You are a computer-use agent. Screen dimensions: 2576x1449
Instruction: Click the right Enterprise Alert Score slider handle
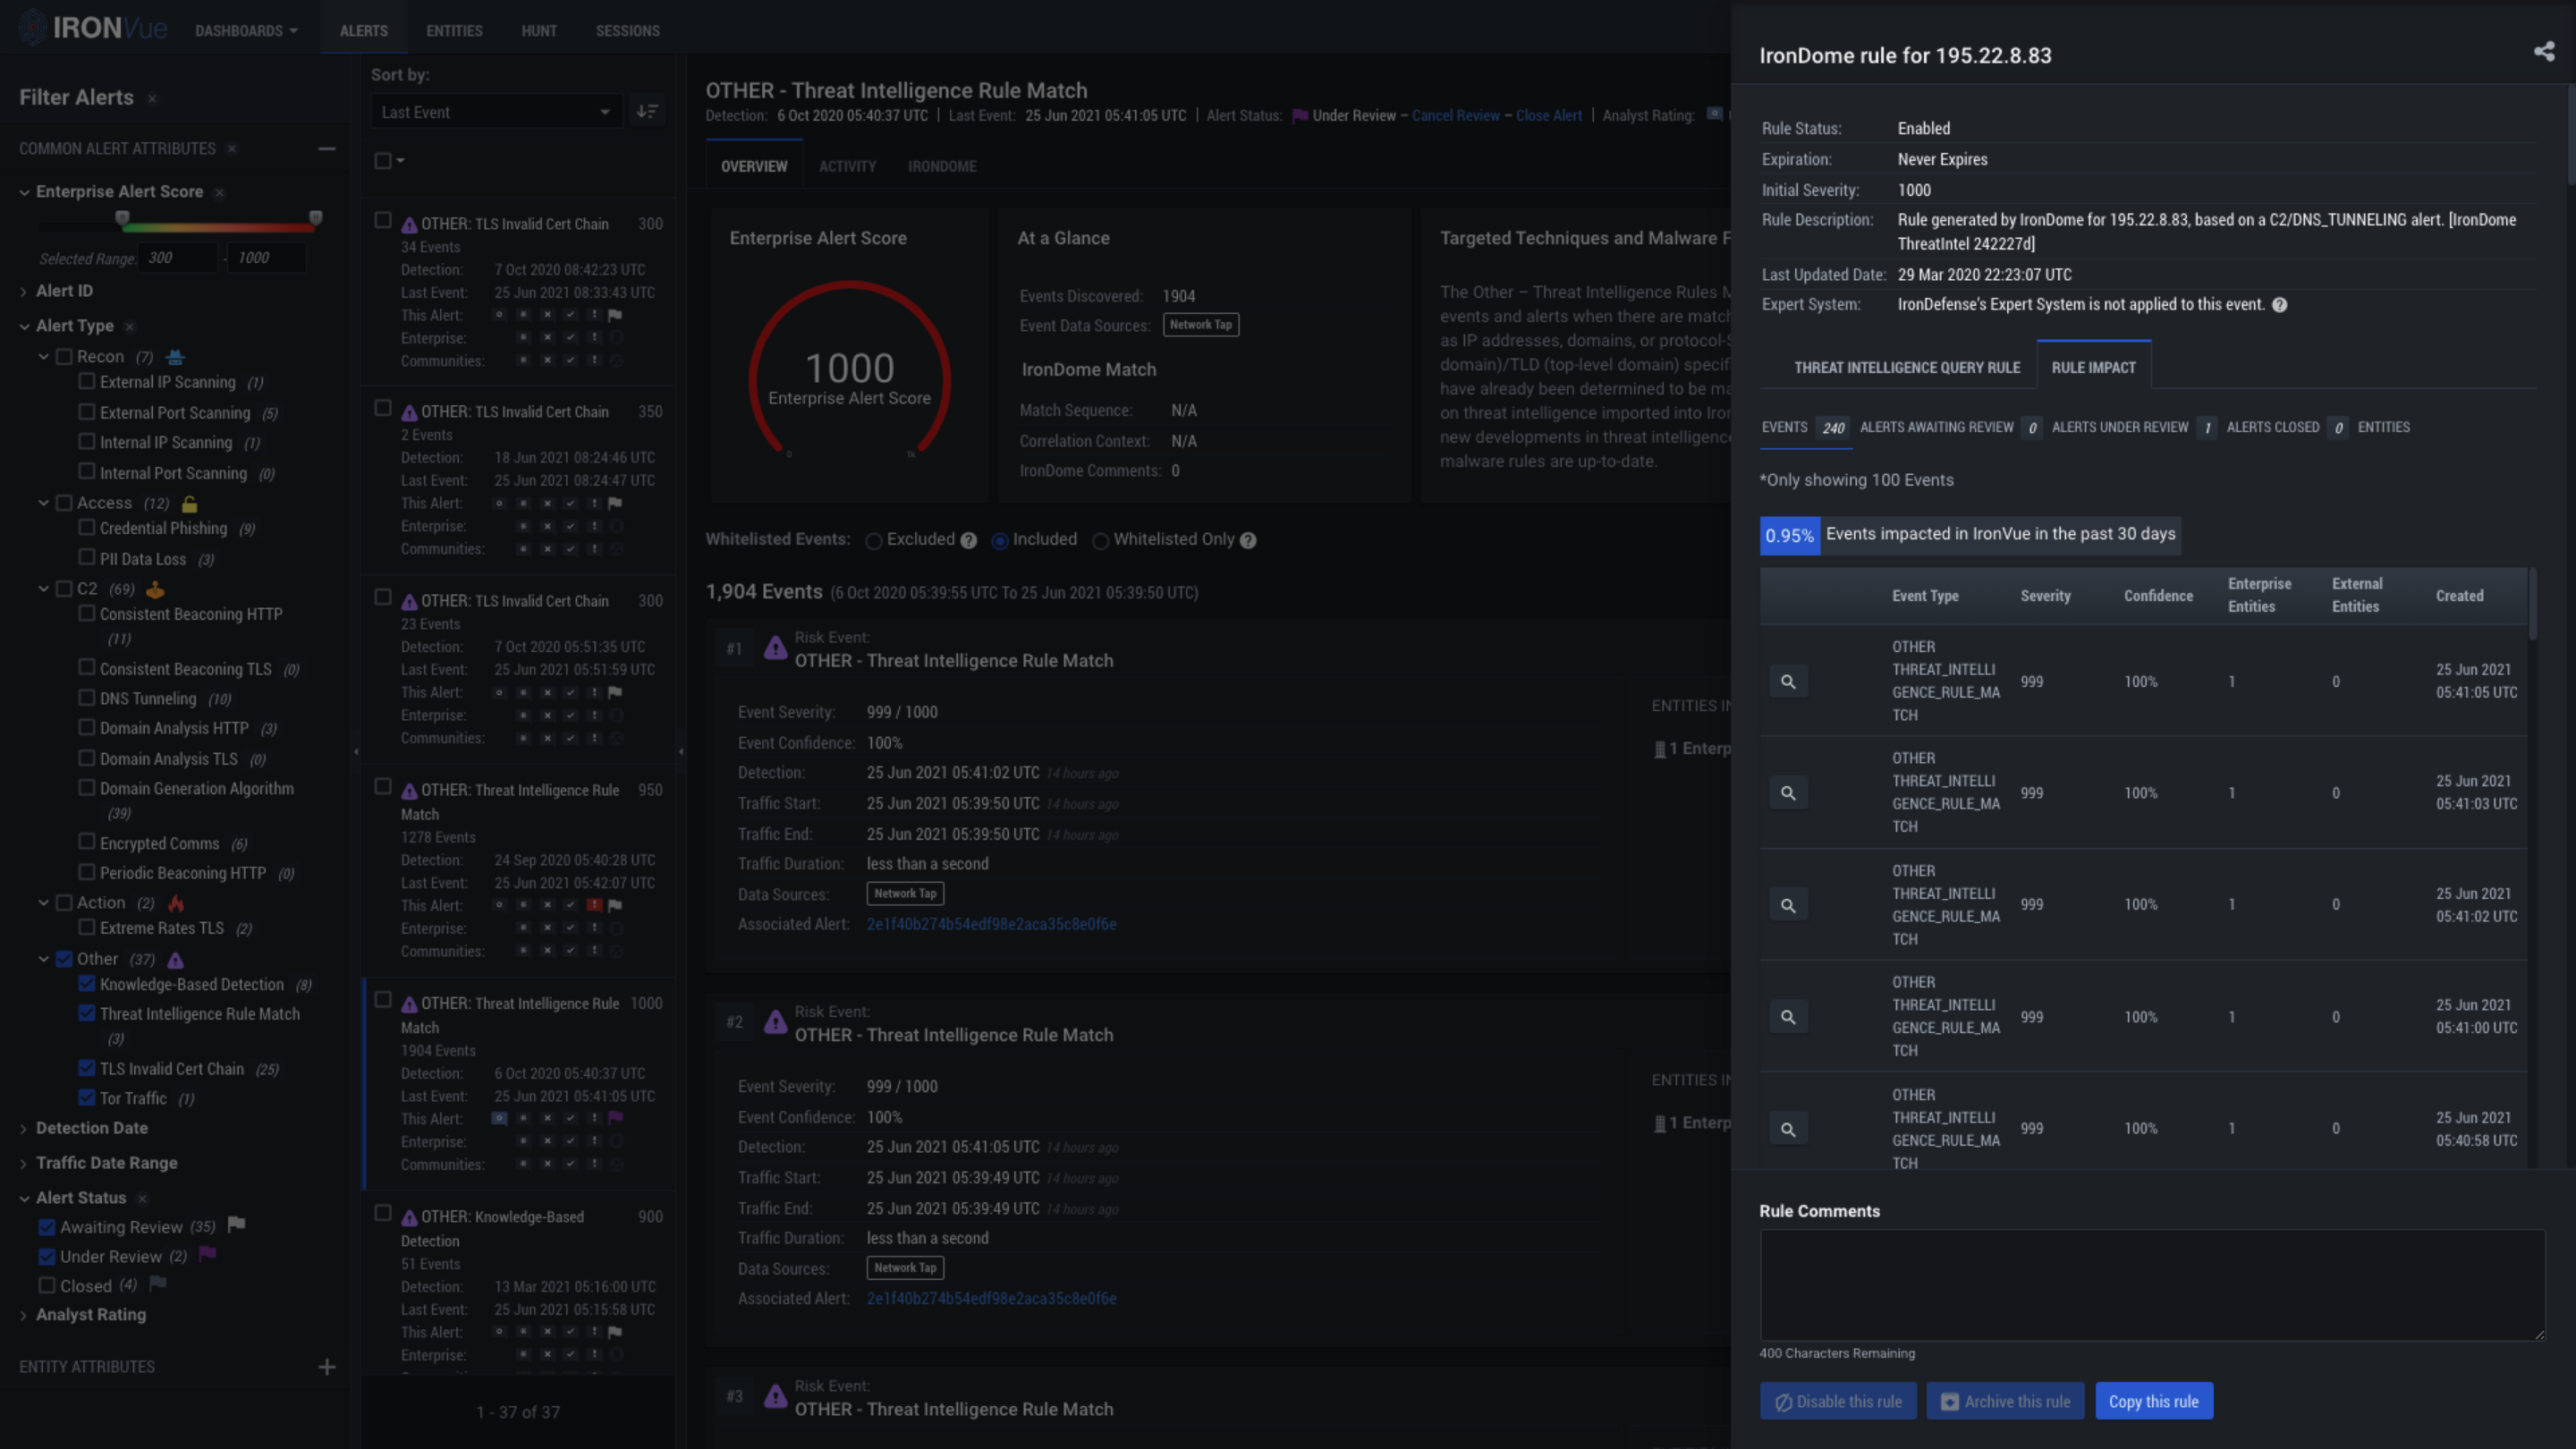click(316, 217)
